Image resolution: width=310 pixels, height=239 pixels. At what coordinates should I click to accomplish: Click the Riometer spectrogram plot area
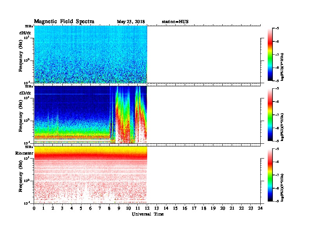(x=90, y=175)
